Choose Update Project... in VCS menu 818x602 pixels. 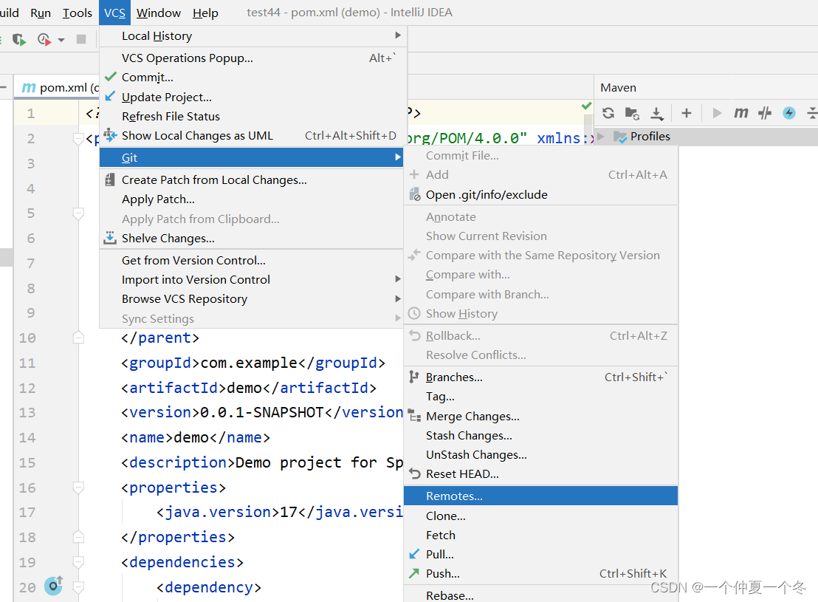253,97
